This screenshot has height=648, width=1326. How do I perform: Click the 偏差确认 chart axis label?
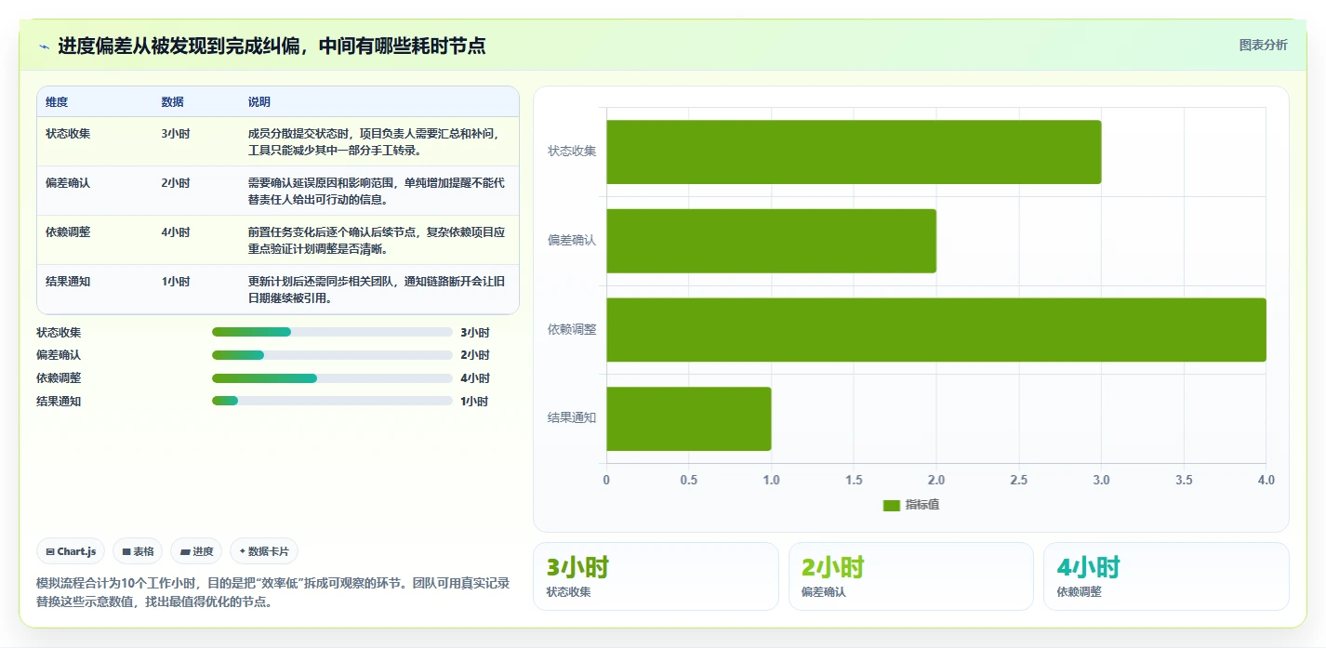pyautogui.click(x=572, y=240)
